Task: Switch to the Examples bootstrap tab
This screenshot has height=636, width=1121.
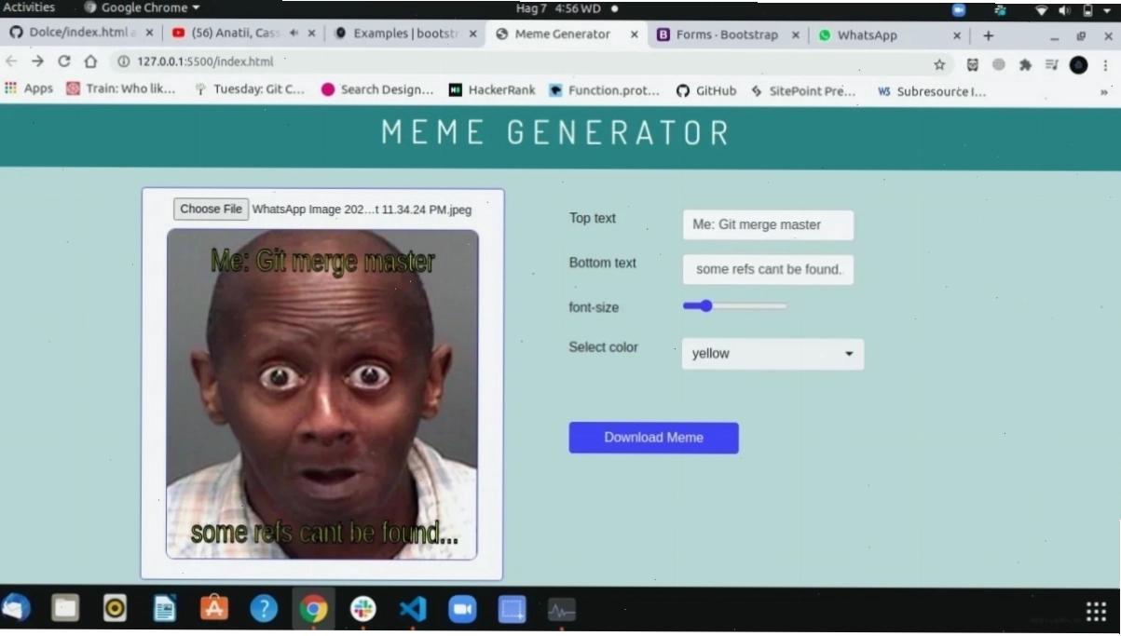Action: coord(396,34)
